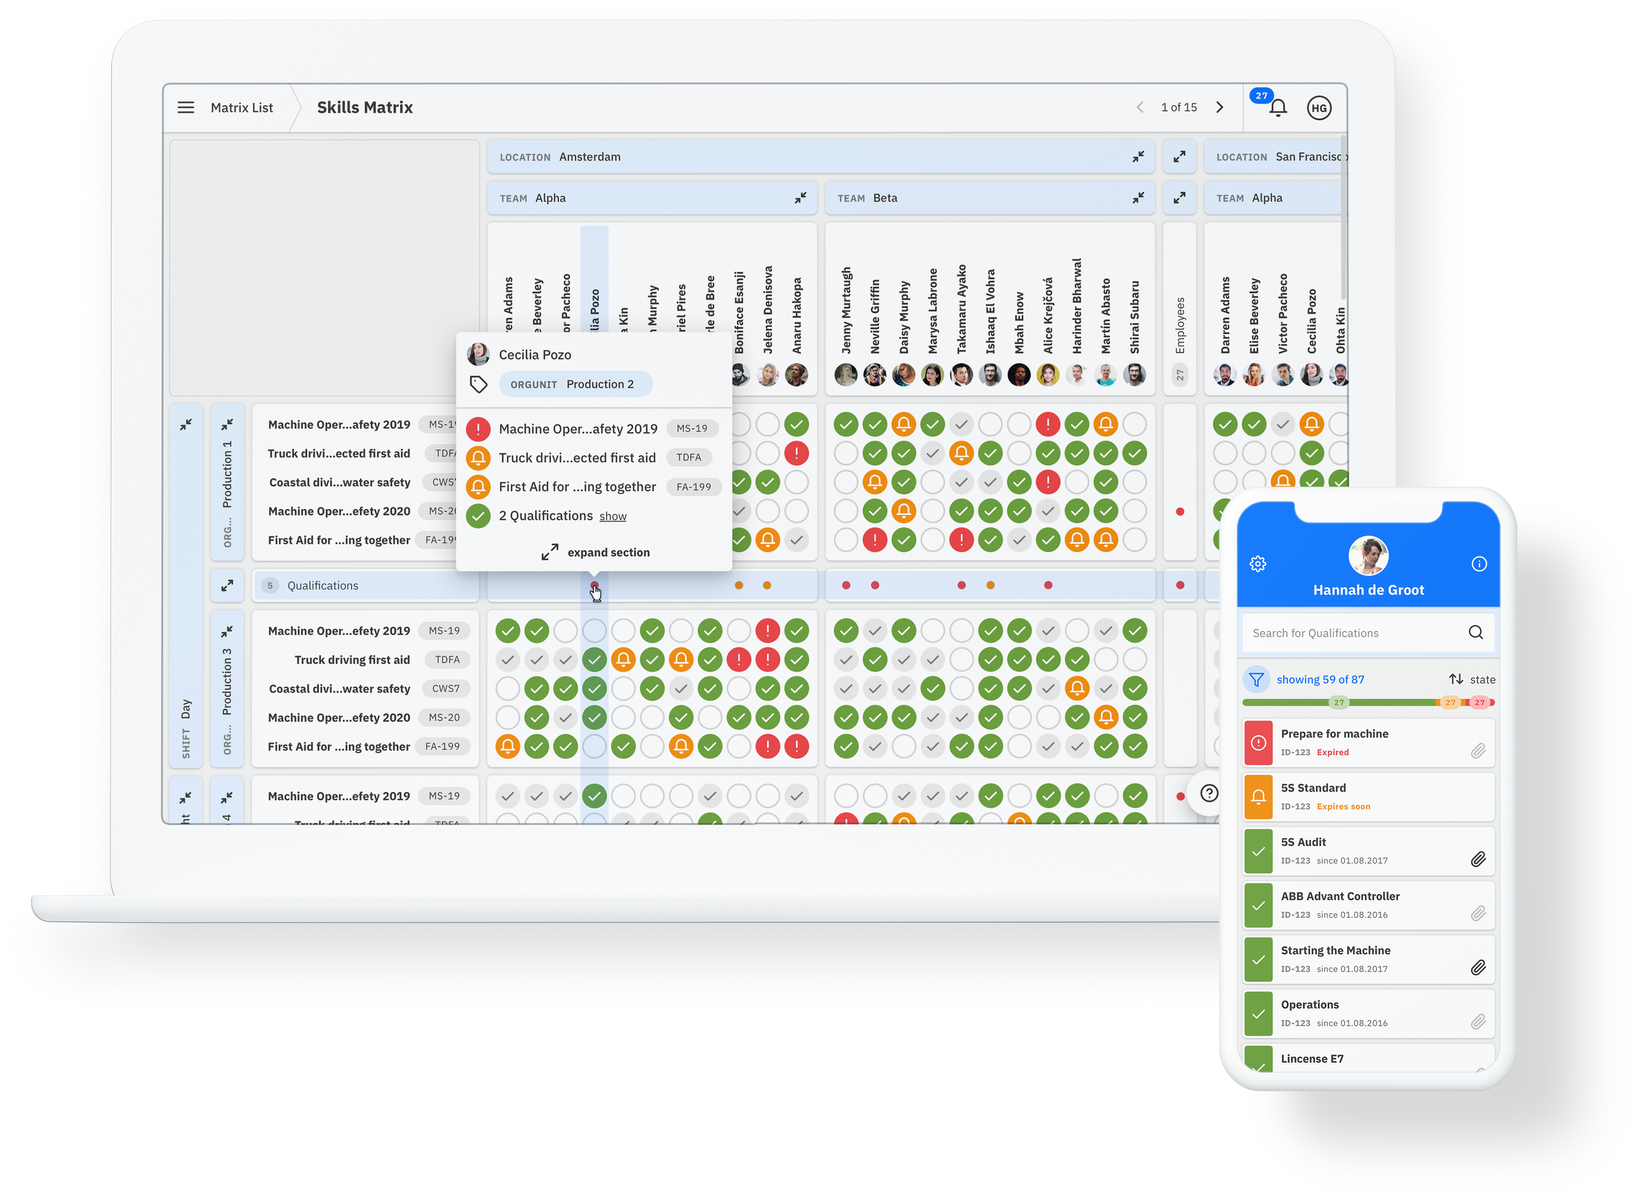Viewport: 1634px width, 1196px height.
Task: Click green segment of phone status bar
Action: [x=1338, y=702]
